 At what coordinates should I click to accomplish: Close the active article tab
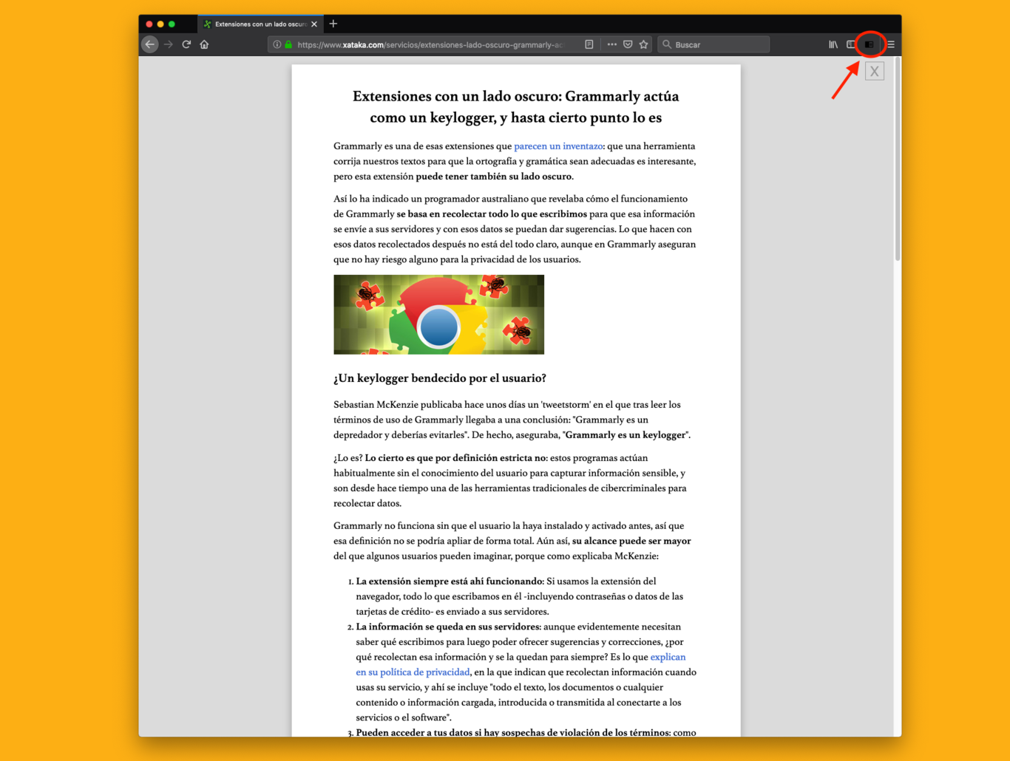pyautogui.click(x=314, y=23)
